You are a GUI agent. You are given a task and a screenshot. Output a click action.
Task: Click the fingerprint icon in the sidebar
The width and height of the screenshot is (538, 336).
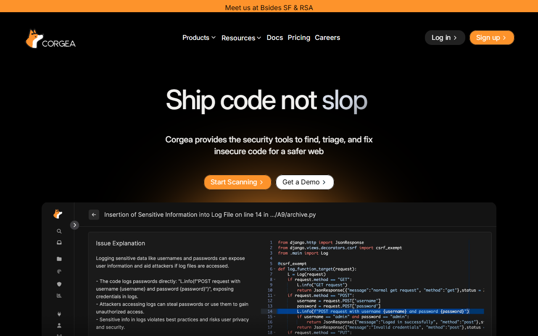pyautogui.click(x=59, y=271)
